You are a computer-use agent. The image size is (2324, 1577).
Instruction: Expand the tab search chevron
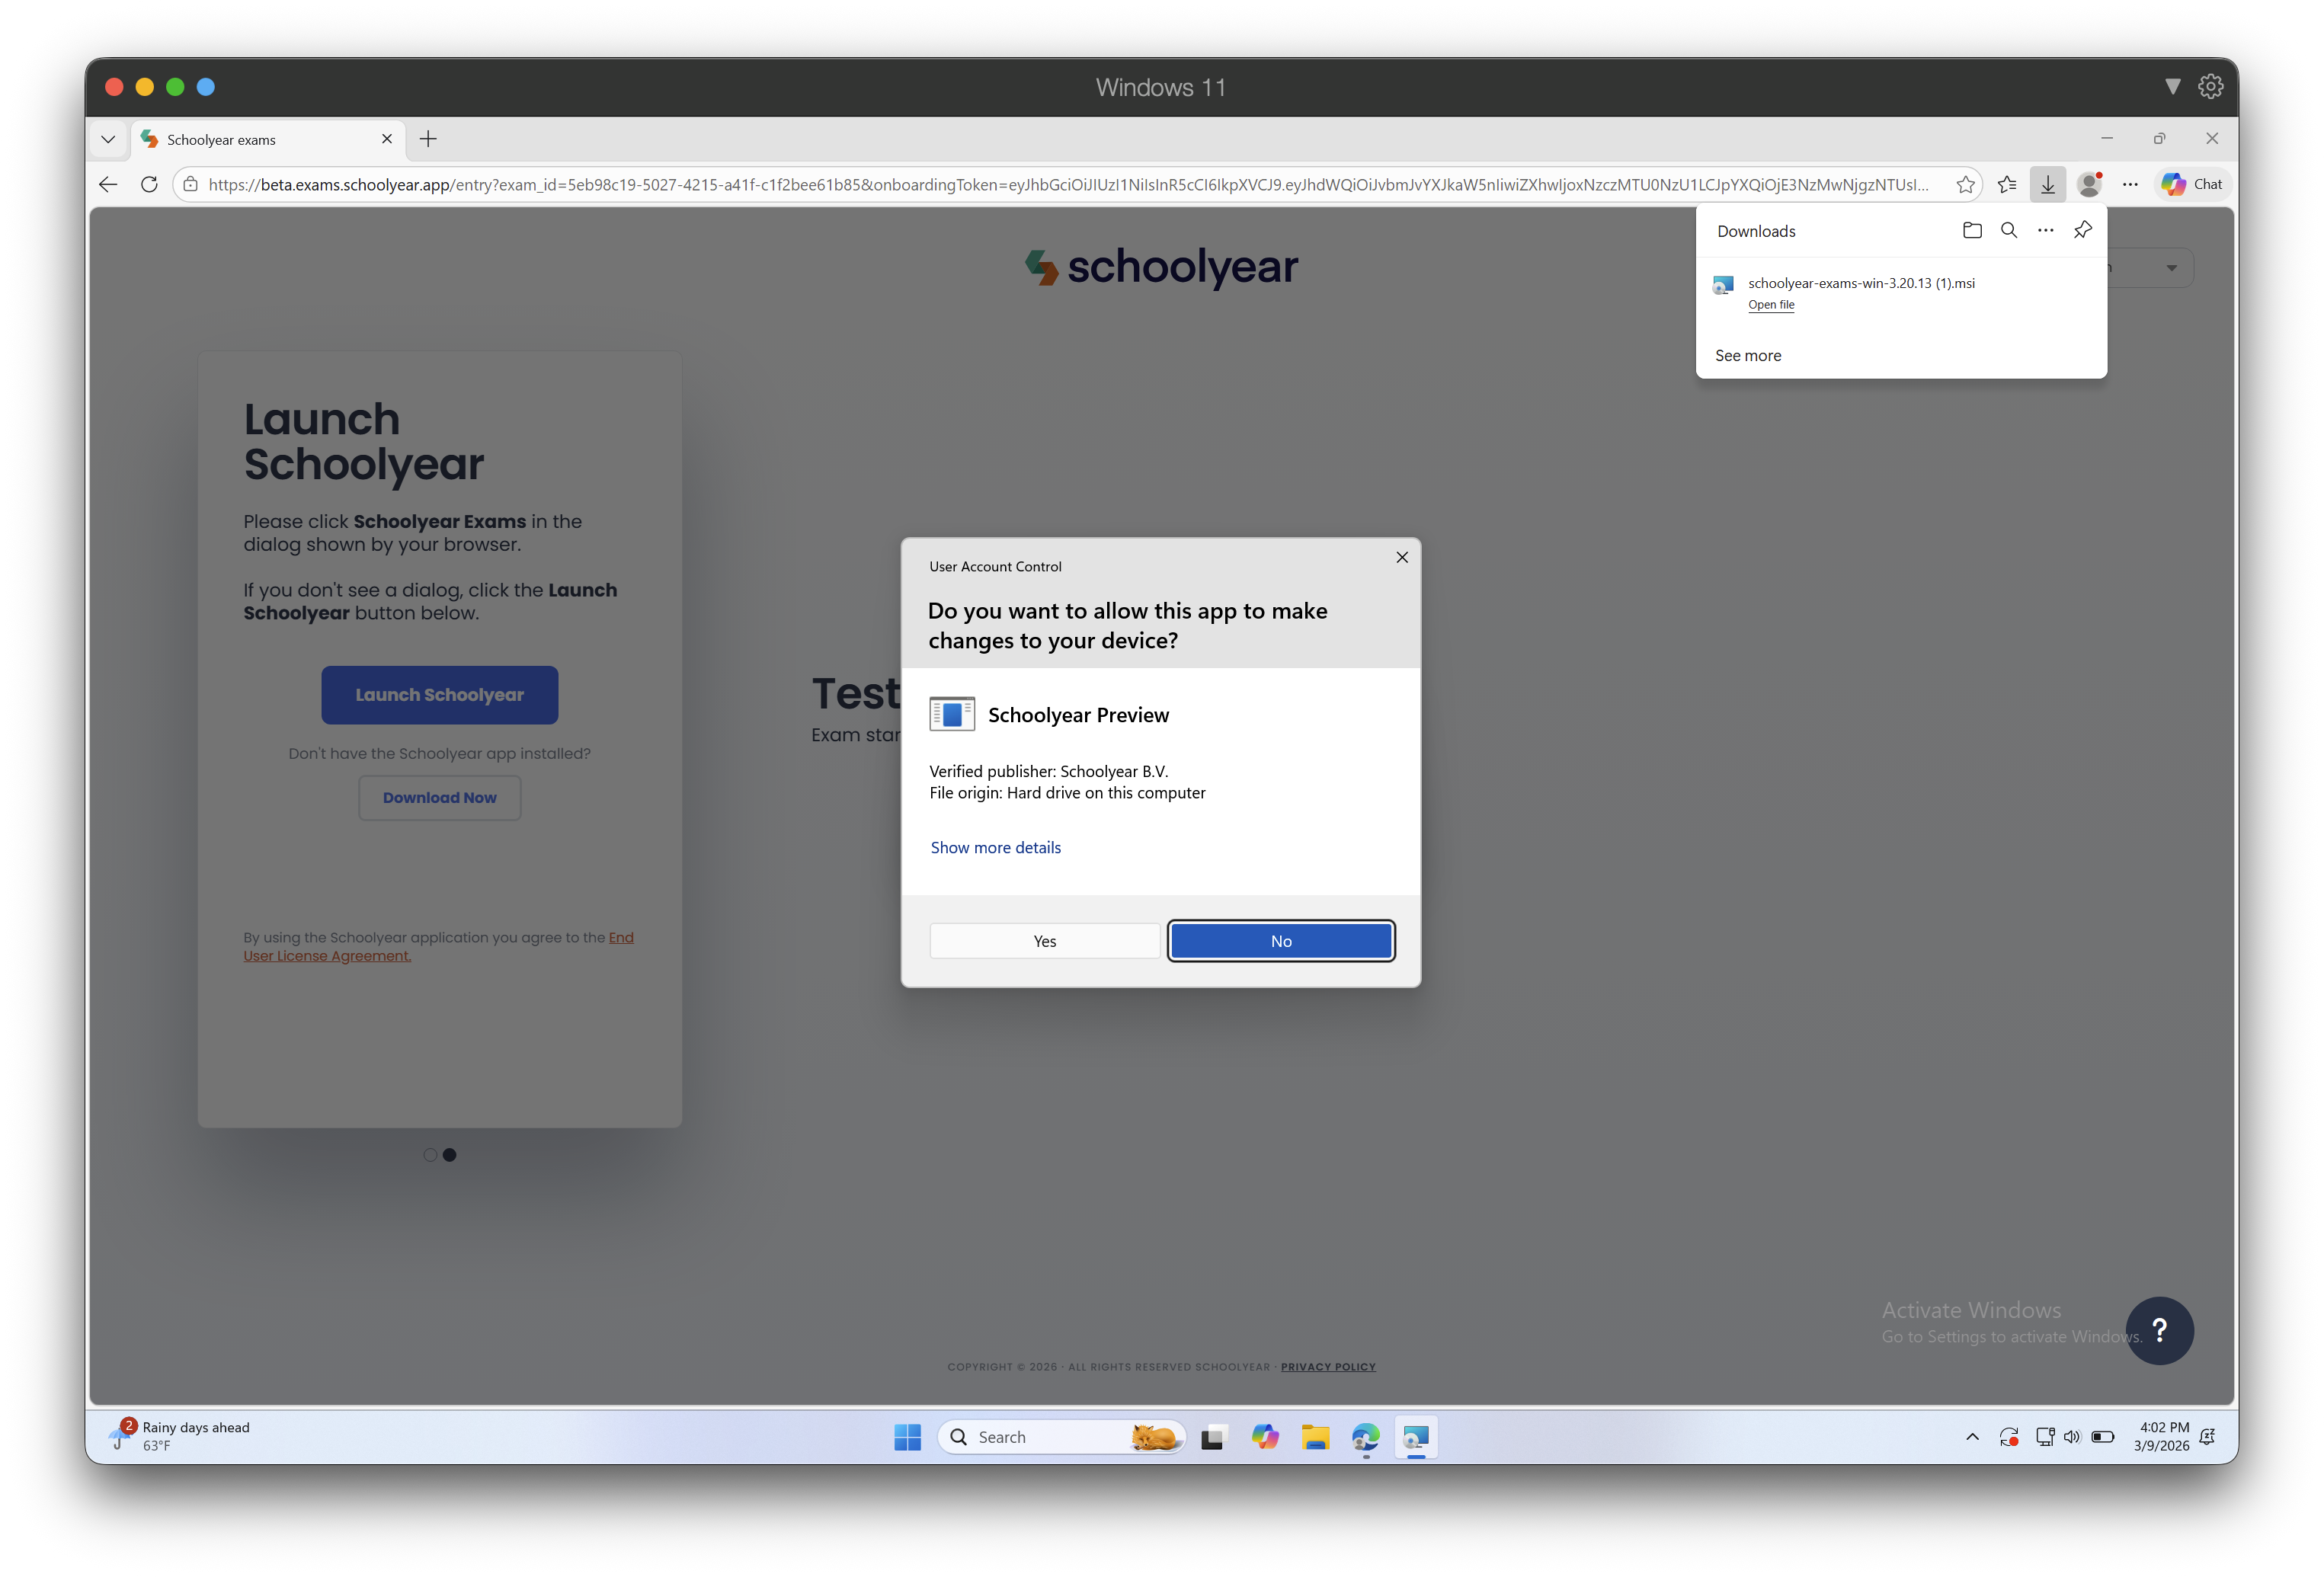(x=108, y=140)
